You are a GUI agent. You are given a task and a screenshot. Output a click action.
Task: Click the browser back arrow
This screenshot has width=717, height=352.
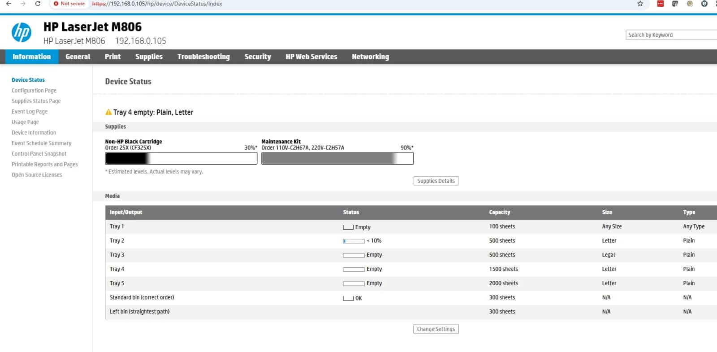pos(9,4)
